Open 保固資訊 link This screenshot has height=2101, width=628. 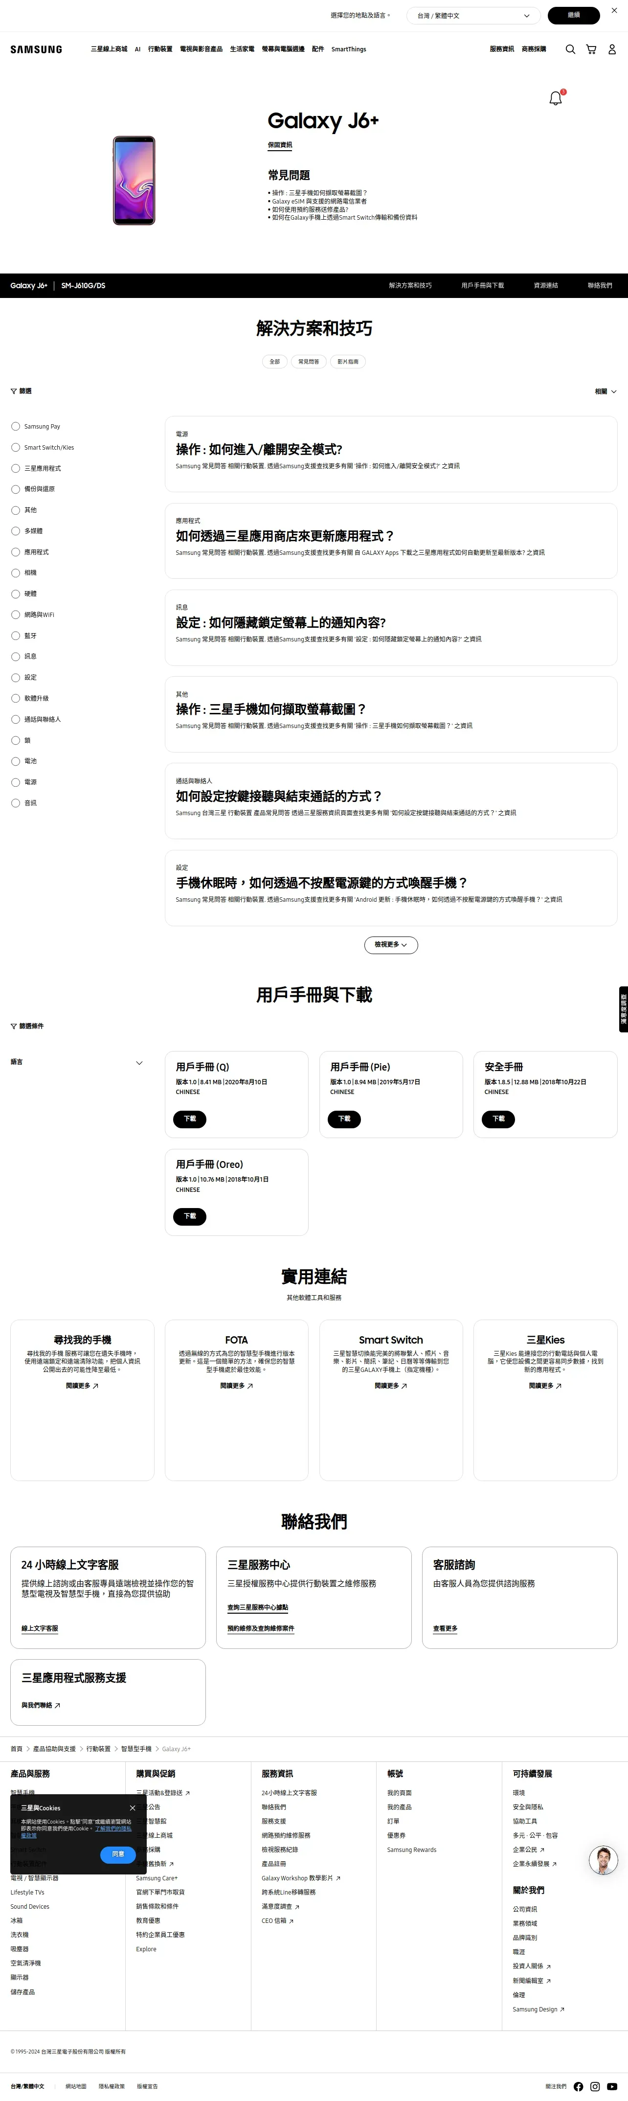point(280,145)
